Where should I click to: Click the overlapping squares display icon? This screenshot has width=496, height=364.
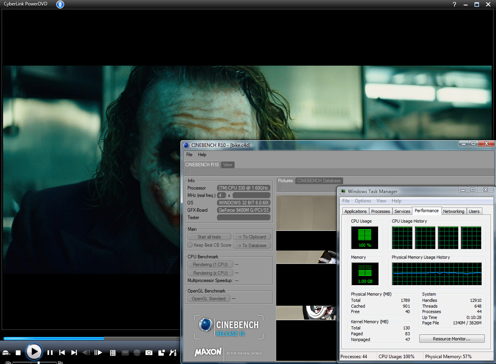[x=161, y=353]
